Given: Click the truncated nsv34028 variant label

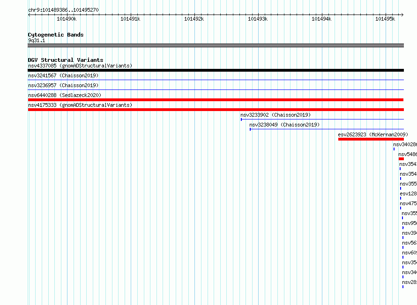Looking at the screenshot, I should click(405, 144).
